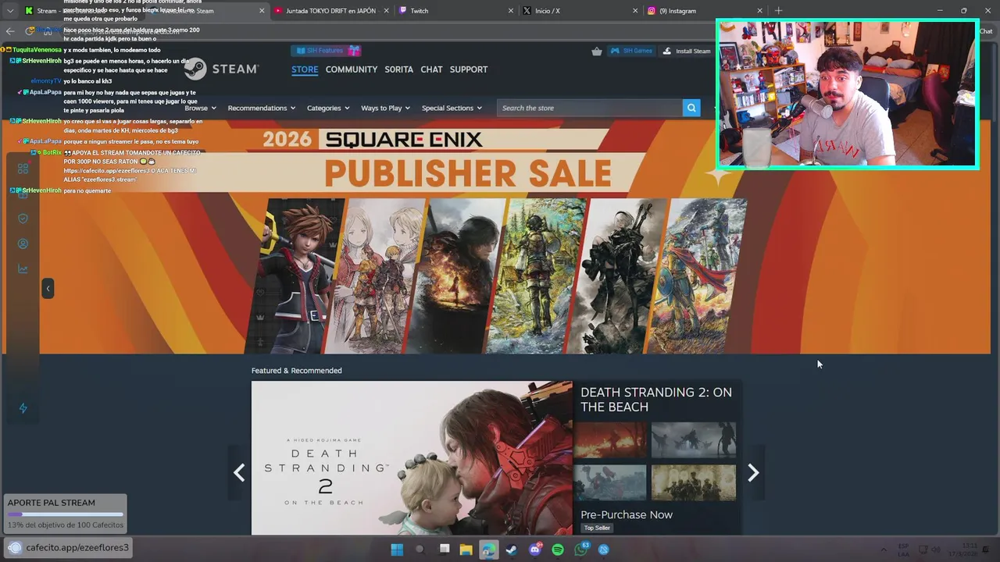Viewport: 1000px width, 562px height.
Task: View the third Death Stranding 2 screenshot thumbnail
Action: 610,482
